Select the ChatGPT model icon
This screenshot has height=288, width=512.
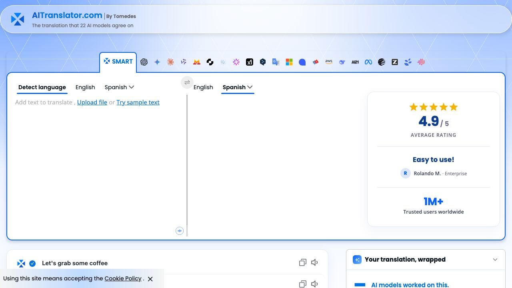click(x=144, y=62)
